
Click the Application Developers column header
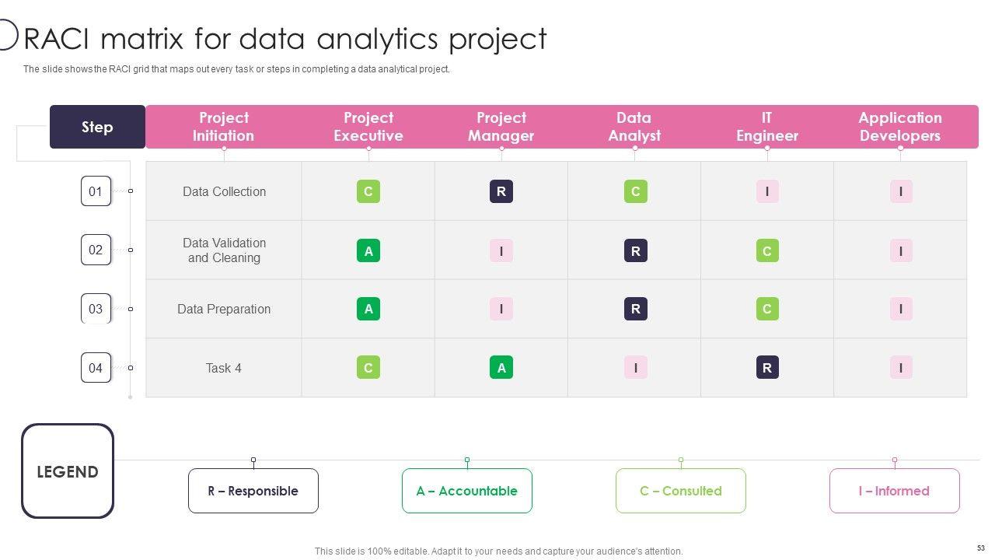pyautogui.click(x=900, y=127)
